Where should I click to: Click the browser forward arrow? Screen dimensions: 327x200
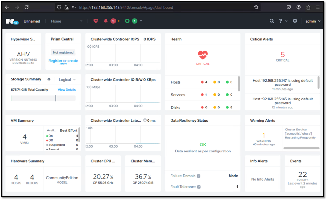17,7
